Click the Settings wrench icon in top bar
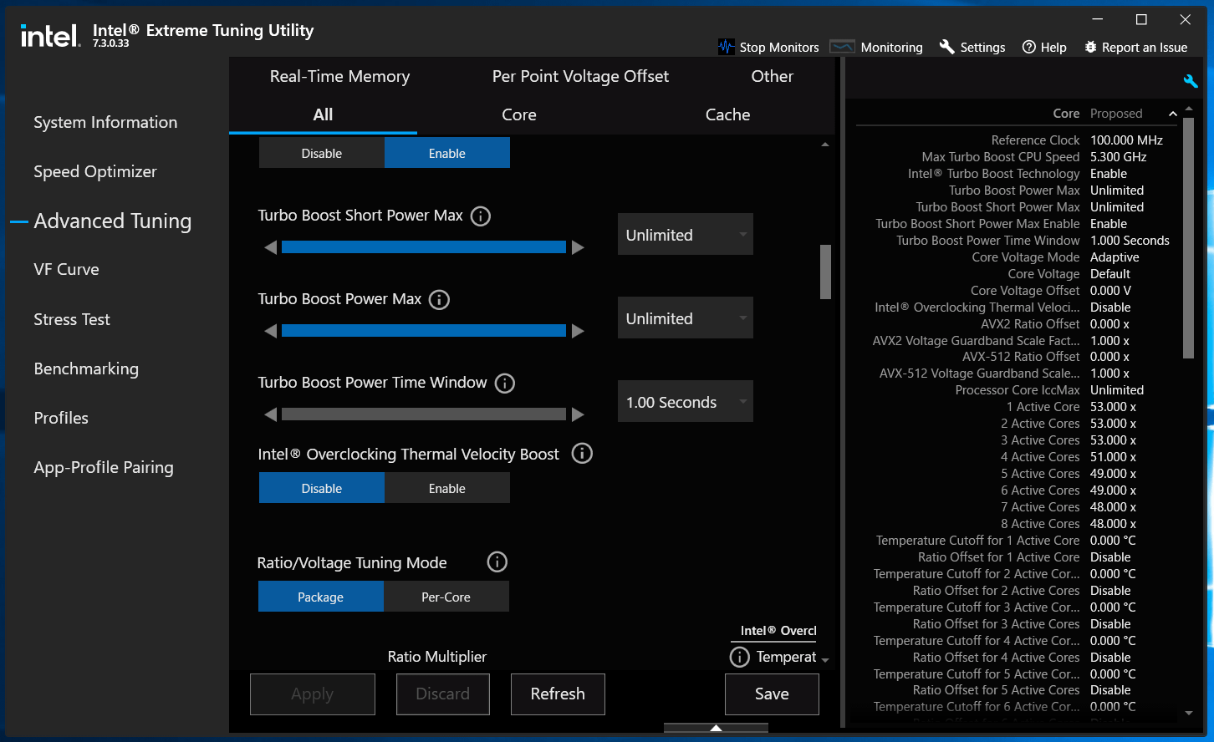 tap(946, 47)
